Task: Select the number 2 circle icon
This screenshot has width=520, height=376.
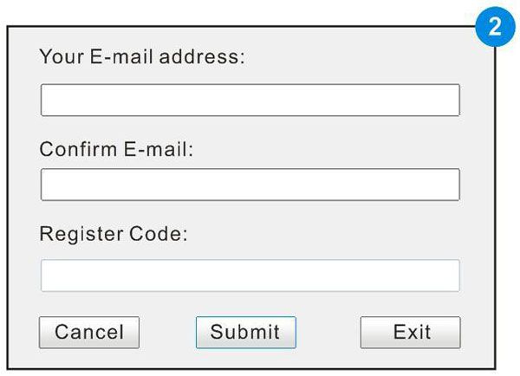Action: tap(495, 26)
